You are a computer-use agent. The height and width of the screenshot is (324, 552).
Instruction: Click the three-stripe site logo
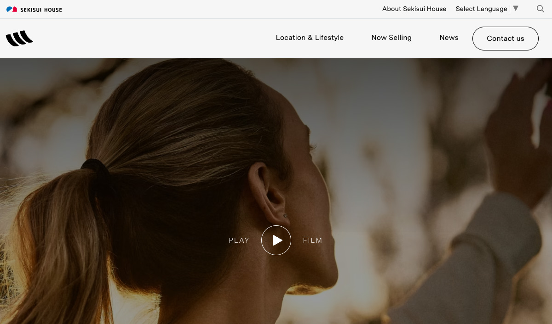click(19, 39)
